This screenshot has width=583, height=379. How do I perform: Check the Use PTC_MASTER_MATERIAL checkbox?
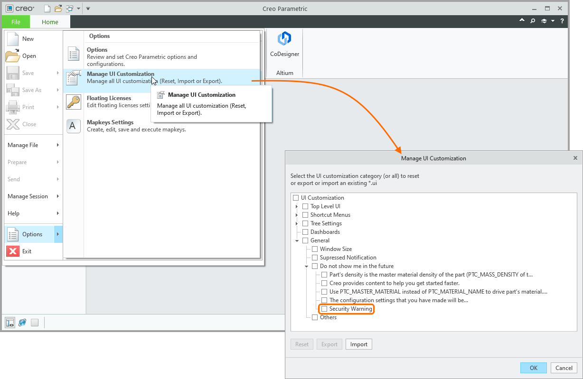(324, 292)
